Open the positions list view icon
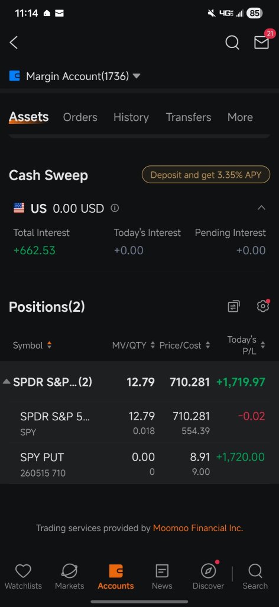Screen dimensions: 279x607 233,306
